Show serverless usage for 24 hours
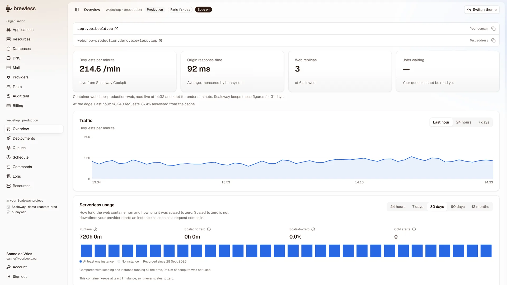The width and height of the screenshot is (507, 285). click(398, 207)
